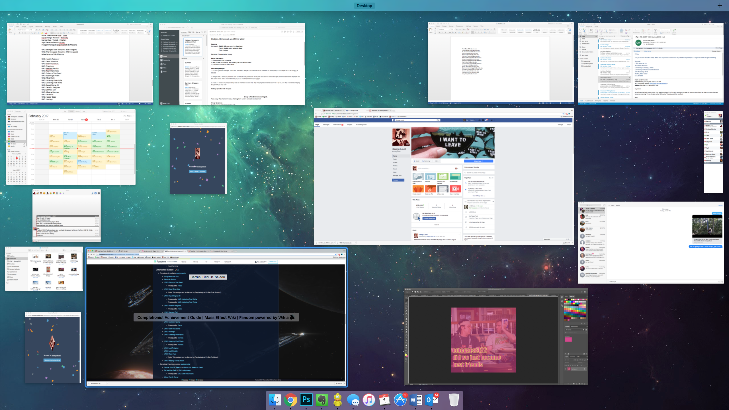Click Facebook logo in Omega Level window
Screen dimensions: 729x410
[x=394, y=120]
